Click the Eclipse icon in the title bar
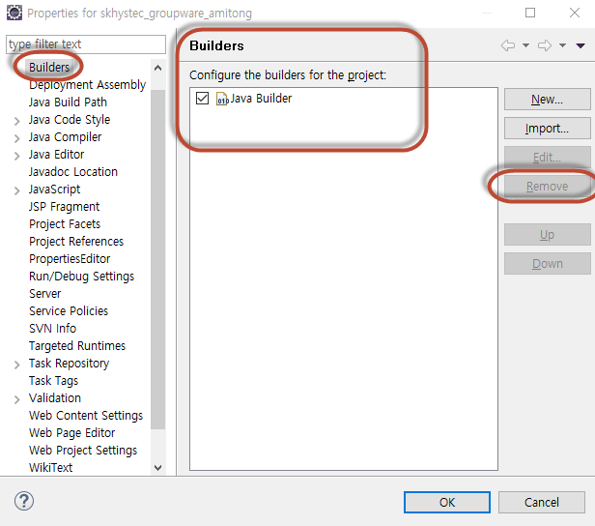The width and height of the screenshot is (595, 526). pos(14,13)
